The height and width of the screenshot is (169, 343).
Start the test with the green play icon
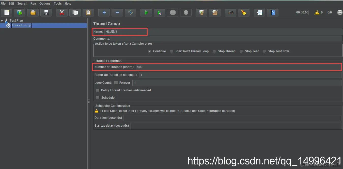(146, 12)
